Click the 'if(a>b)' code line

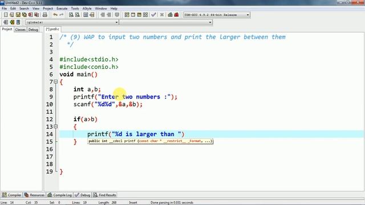click(x=86, y=119)
